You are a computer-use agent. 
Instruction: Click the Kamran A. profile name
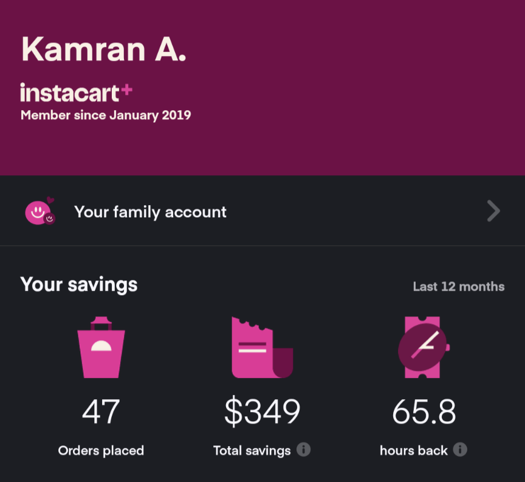coord(104,49)
